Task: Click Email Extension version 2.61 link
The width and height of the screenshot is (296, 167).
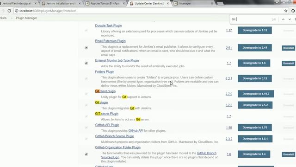Action: coord(229,48)
